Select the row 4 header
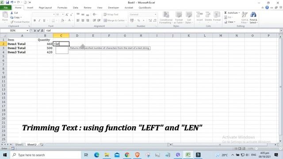 (3, 52)
